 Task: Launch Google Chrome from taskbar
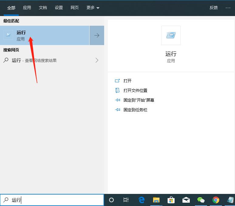(x=216, y=200)
